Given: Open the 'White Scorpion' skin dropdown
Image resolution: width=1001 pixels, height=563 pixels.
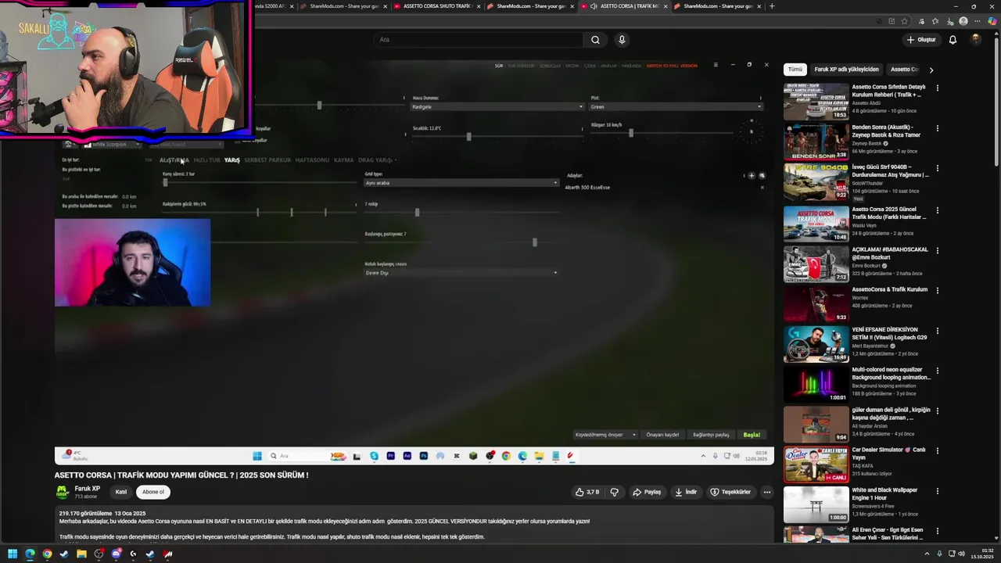Looking at the screenshot, I should [113, 145].
